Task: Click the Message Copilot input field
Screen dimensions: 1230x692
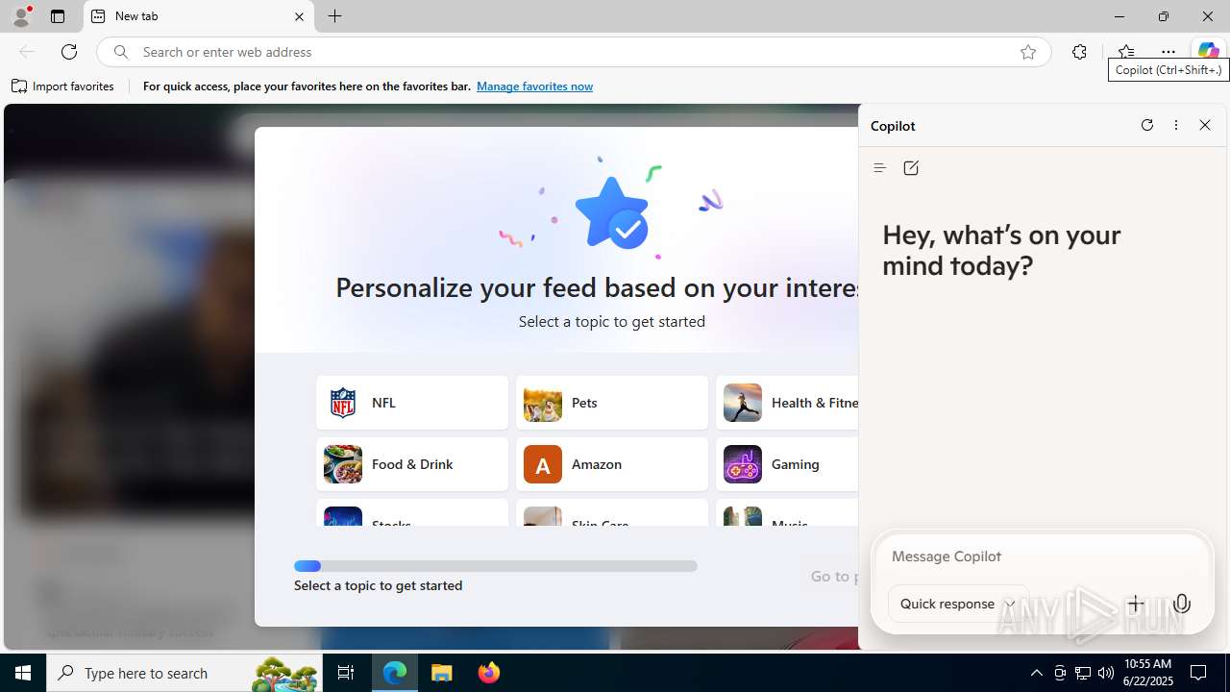Action: click(1042, 556)
